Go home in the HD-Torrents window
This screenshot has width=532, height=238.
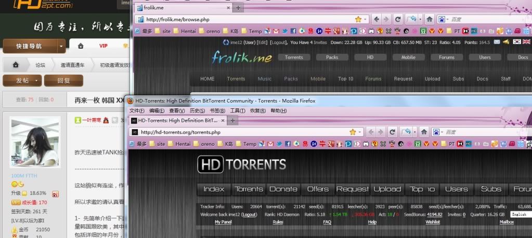pos(424,132)
